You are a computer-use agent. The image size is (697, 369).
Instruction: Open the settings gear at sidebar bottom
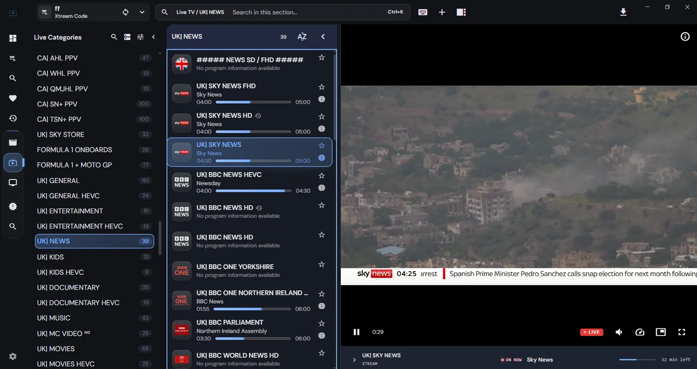[13, 357]
